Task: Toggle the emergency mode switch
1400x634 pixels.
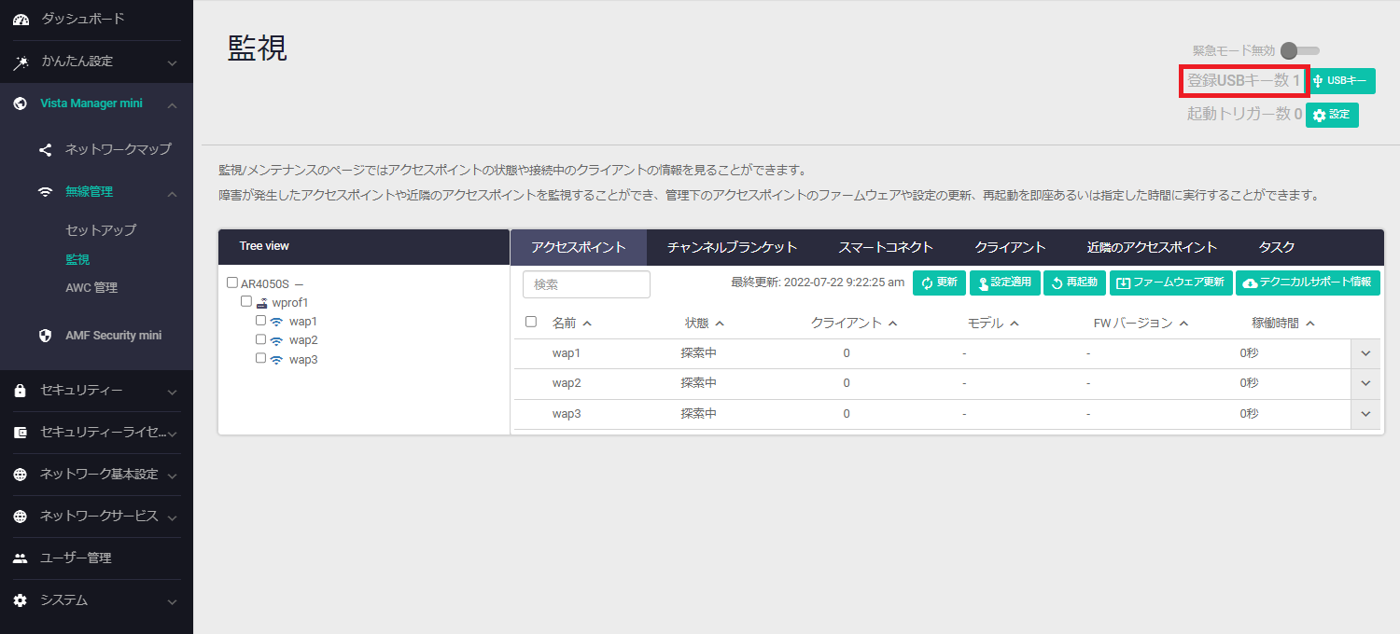Action: (1298, 50)
